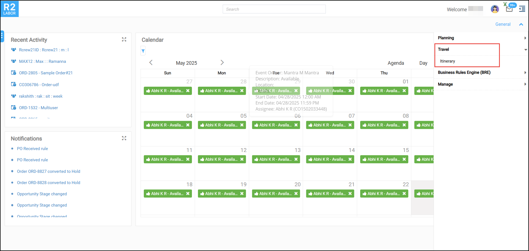Click the Search input field
Screen dimensions: 529x251
(274, 9)
